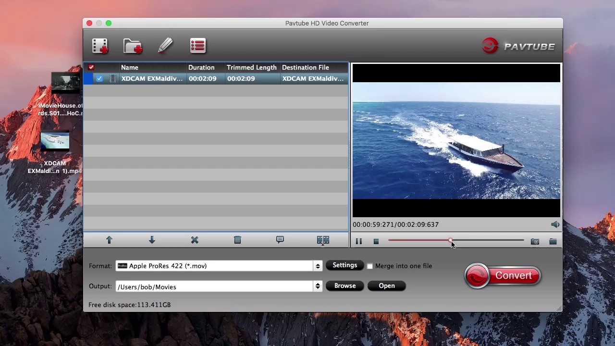Screen dimensions: 615x346
Task: Click the Apple ProRes 422 format field
Action: (214, 266)
